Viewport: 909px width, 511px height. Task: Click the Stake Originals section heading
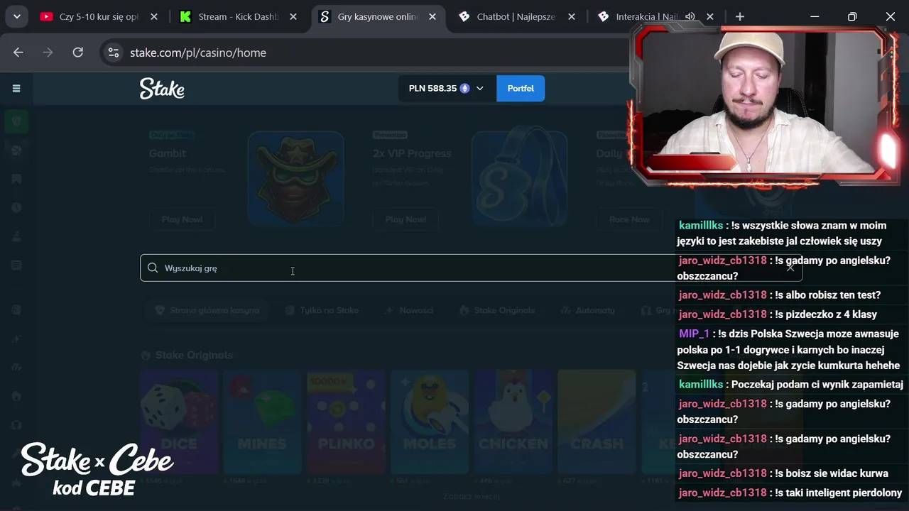(x=194, y=355)
